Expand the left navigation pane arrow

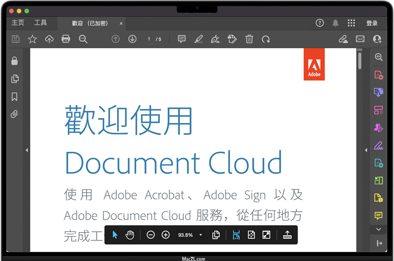(27, 150)
